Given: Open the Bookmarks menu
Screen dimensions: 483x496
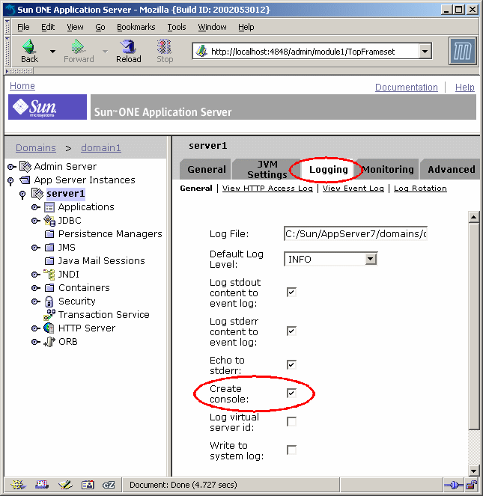Looking at the screenshot, I should coord(136,27).
